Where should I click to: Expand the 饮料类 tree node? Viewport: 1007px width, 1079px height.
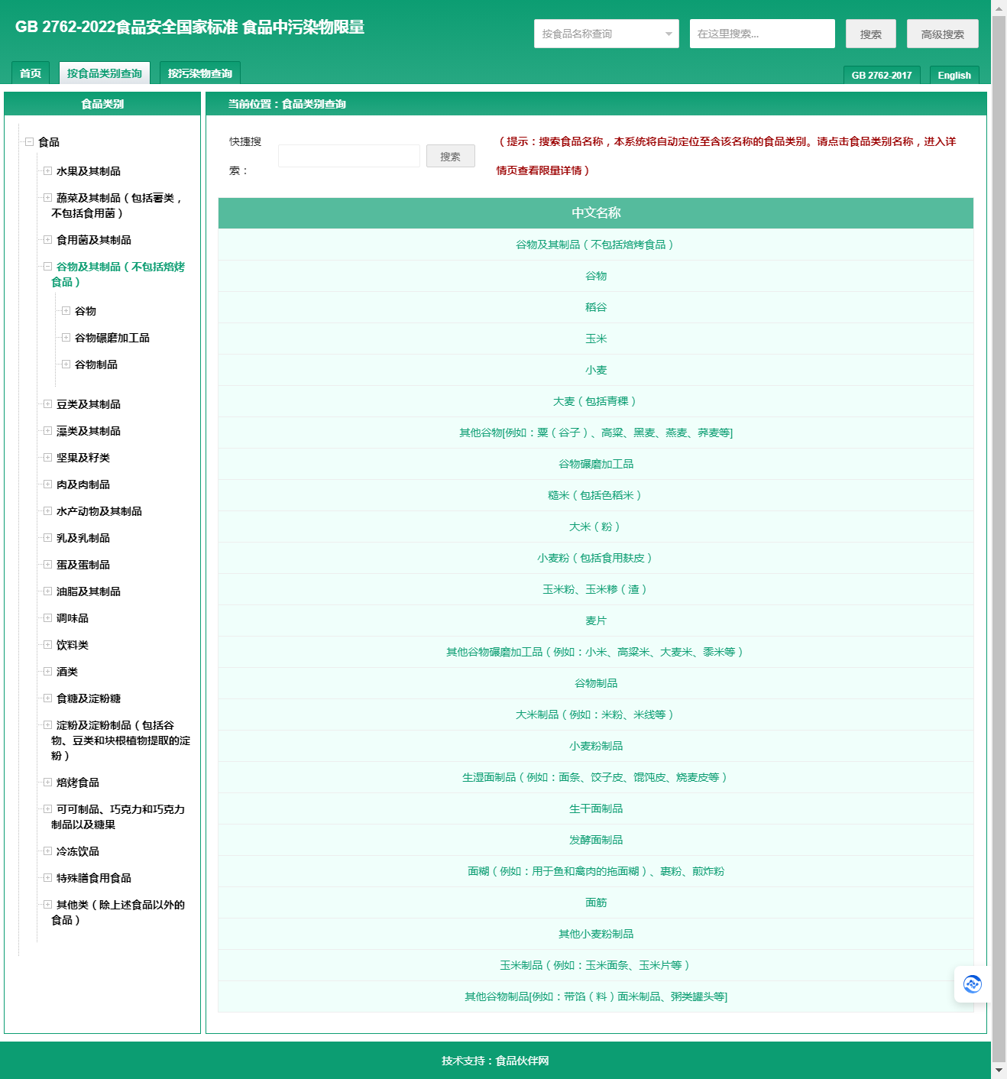(x=48, y=644)
